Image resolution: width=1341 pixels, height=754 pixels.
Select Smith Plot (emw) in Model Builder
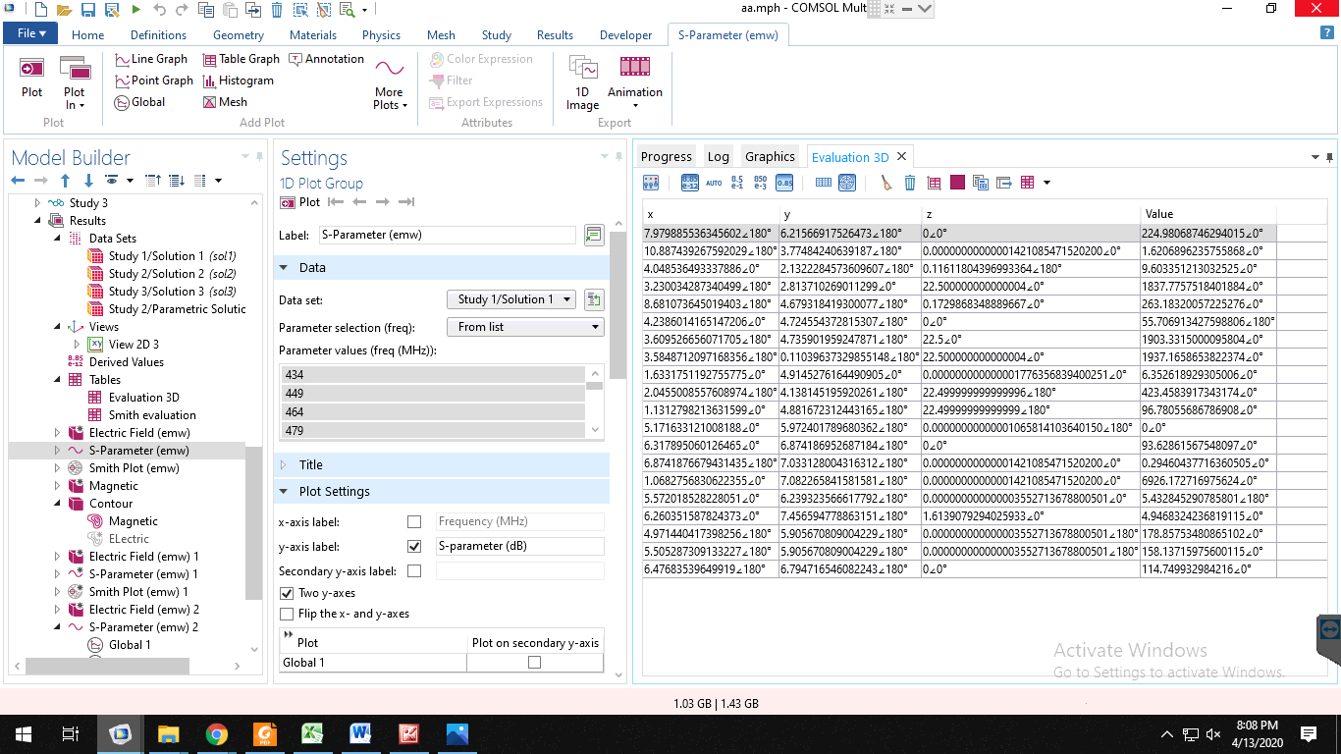point(134,468)
